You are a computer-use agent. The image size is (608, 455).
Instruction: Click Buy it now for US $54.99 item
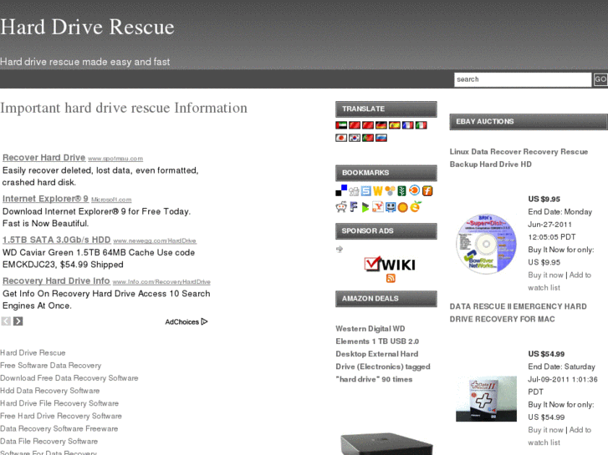pyautogui.click(x=545, y=430)
